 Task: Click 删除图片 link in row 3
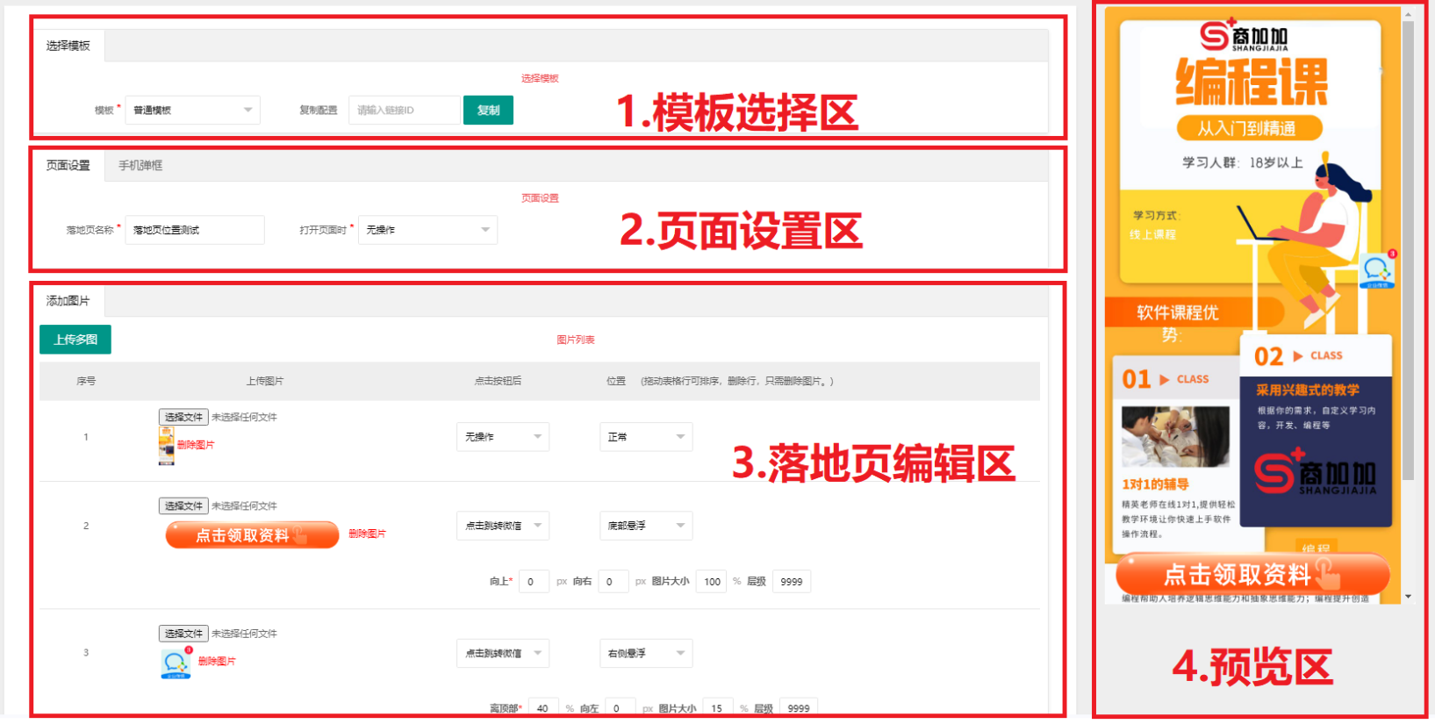217,662
